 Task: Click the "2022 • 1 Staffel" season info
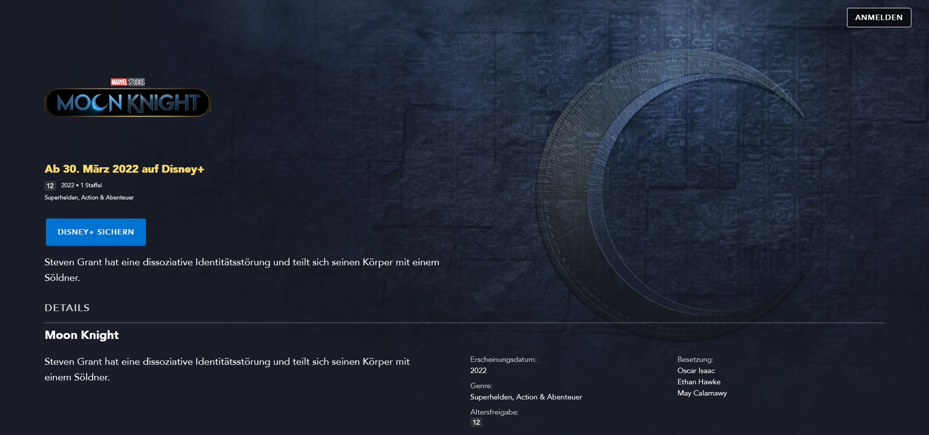click(x=81, y=185)
